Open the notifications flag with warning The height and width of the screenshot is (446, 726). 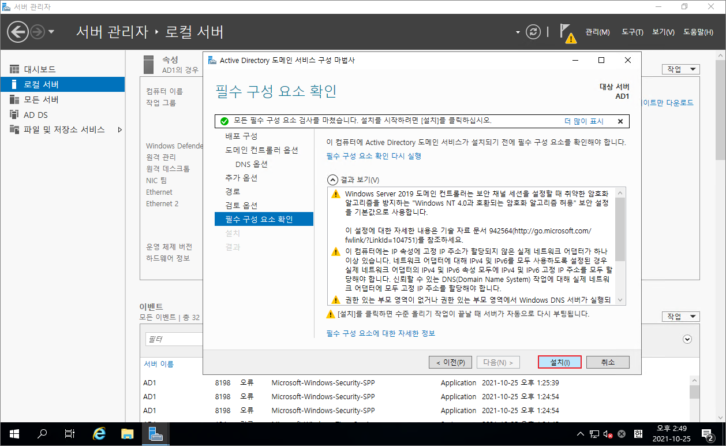click(568, 33)
